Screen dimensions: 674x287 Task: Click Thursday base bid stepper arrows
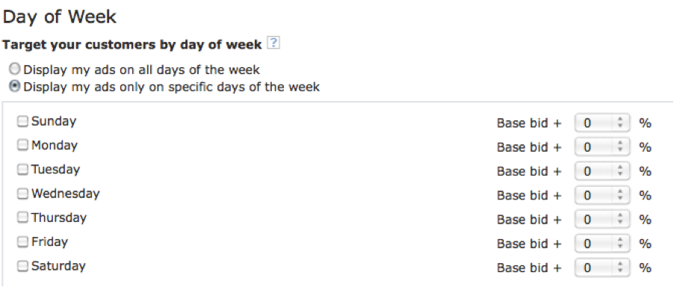tap(620, 220)
